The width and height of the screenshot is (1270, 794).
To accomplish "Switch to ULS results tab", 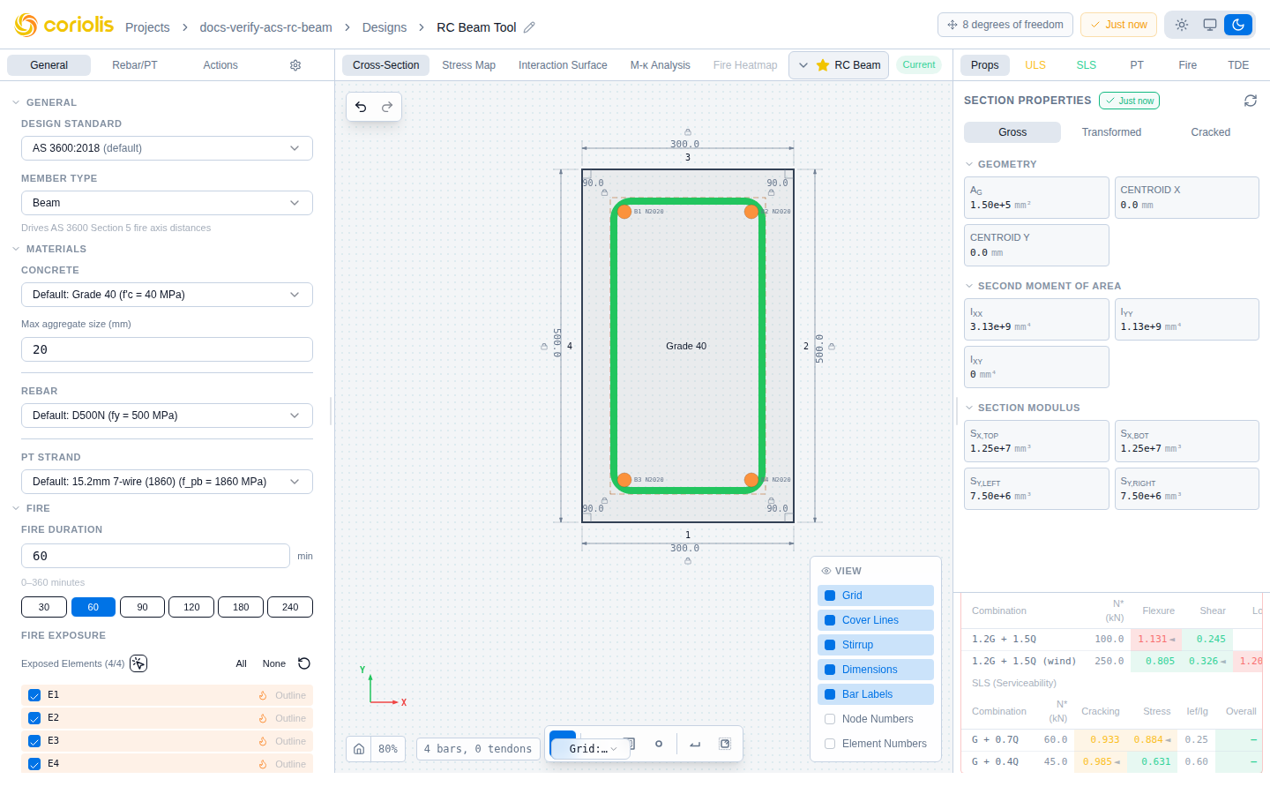I will tap(1035, 65).
